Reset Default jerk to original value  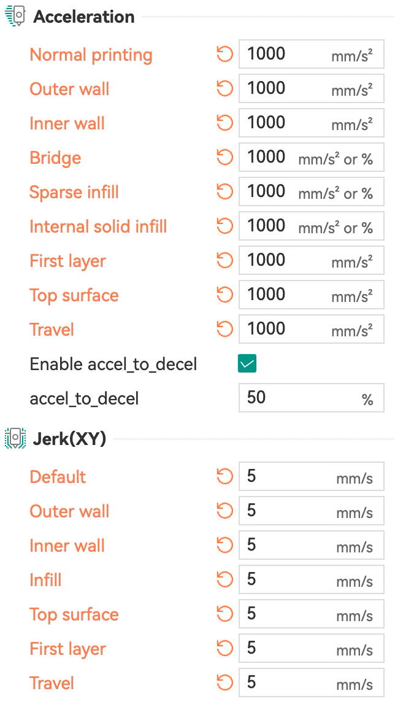click(x=224, y=476)
